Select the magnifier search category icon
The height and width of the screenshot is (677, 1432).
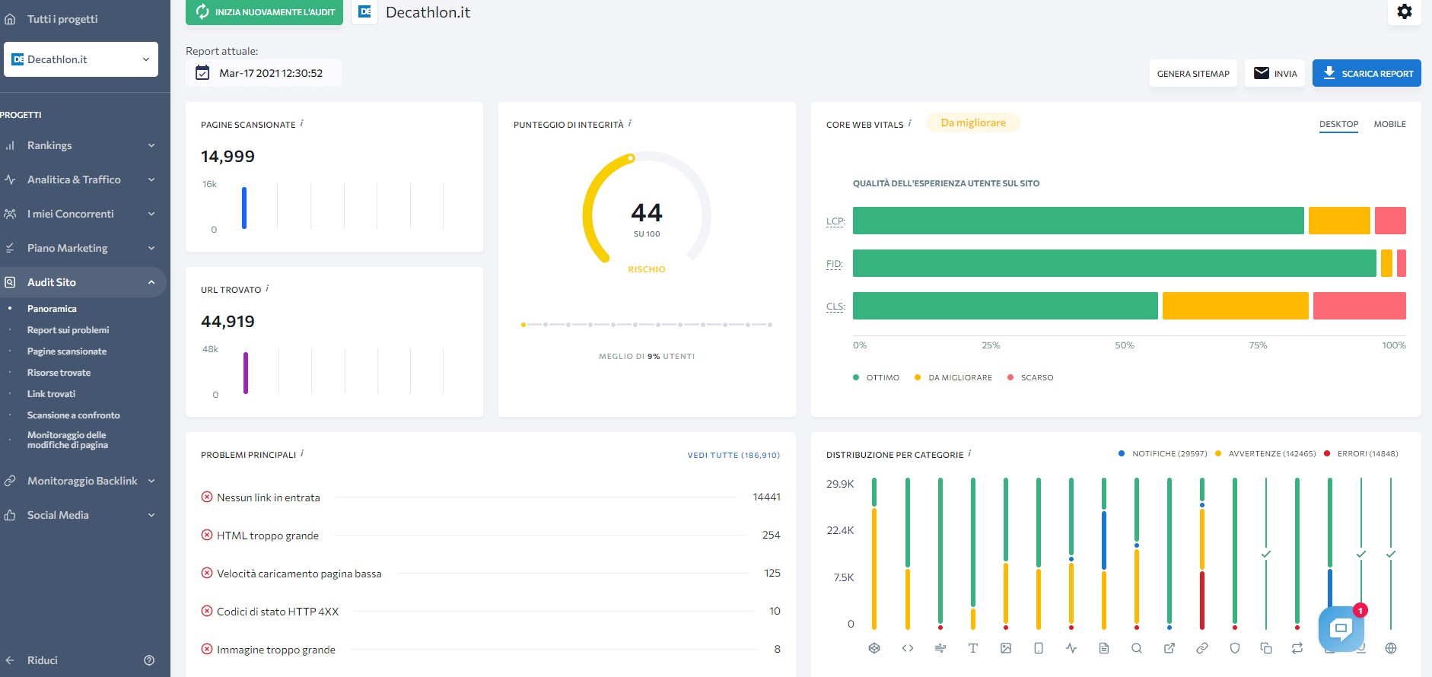(1137, 648)
